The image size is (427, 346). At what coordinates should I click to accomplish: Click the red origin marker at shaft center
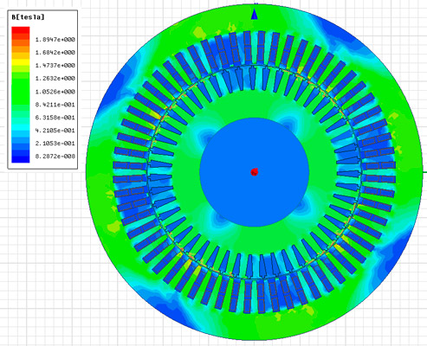click(254, 172)
